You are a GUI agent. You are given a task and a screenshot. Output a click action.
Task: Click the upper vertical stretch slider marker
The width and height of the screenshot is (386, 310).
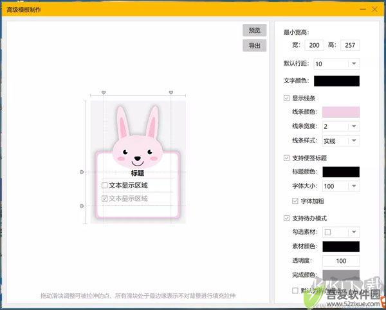pyautogui.click(x=82, y=172)
